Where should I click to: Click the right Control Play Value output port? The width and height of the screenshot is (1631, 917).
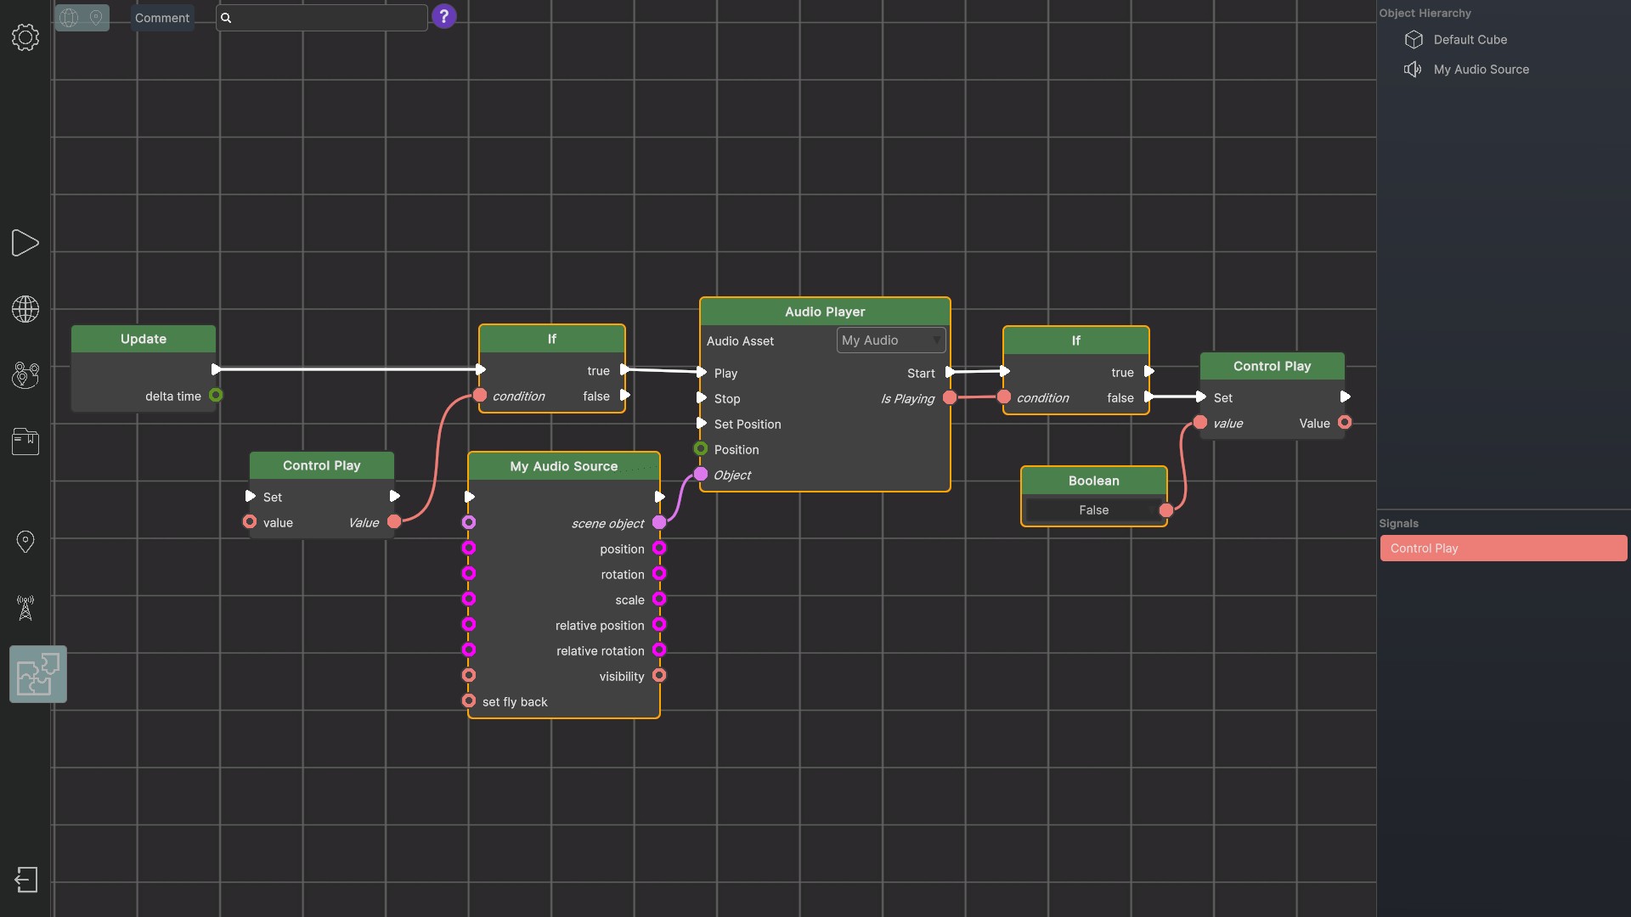1345,422
